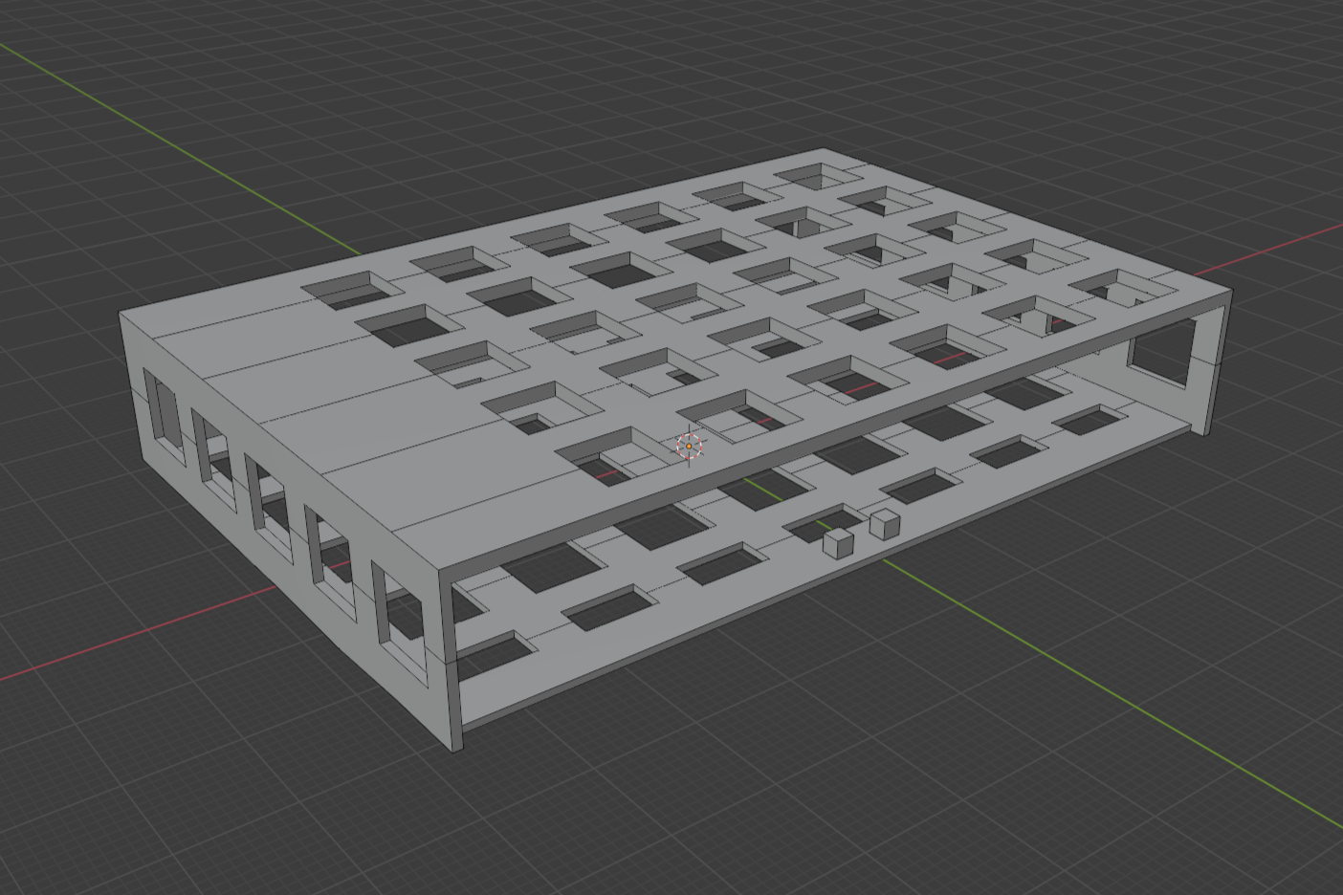Select the lower-left small cube on the floor slab
Viewport: 1343px width, 895px height.
(838, 543)
